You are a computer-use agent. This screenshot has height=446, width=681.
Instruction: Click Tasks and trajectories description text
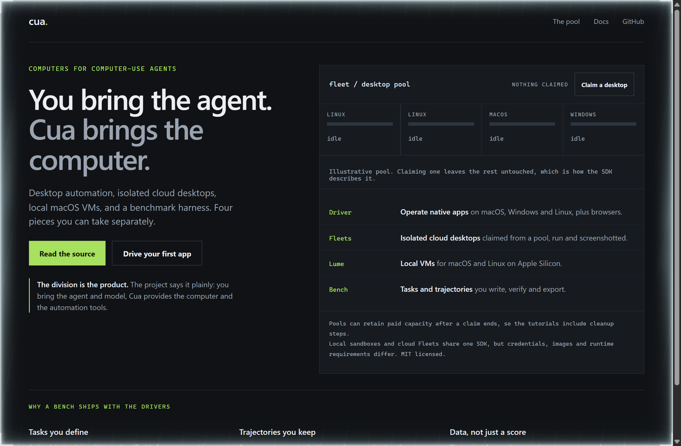tap(483, 289)
